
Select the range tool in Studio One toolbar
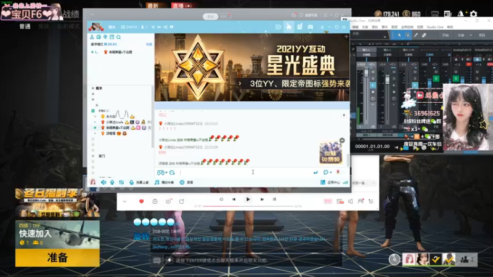(x=407, y=35)
